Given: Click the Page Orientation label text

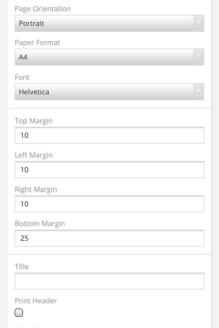Looking at the screenshot, I should [43, 9].
